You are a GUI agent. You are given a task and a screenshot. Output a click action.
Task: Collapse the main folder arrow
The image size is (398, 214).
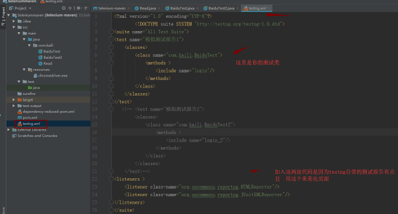click(19, 33)
